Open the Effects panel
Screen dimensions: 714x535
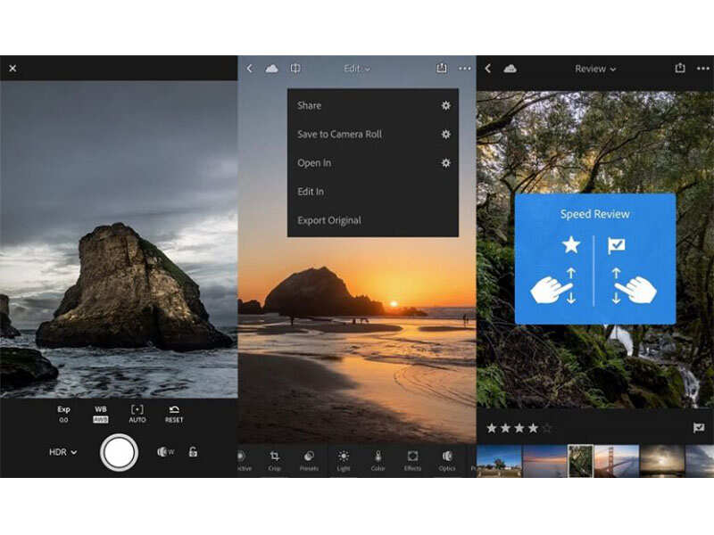(x=412, y=457)
